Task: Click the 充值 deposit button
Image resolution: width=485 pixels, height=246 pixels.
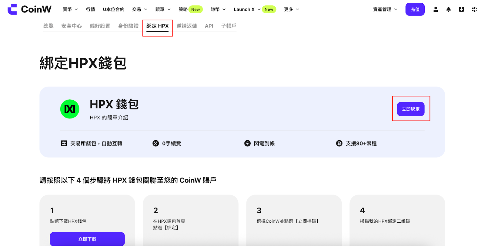Action: tap(415, 9)
